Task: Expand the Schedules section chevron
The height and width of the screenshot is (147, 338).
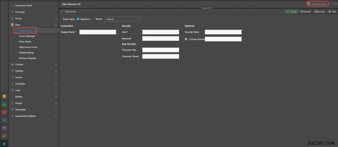Action: (56, 84)
